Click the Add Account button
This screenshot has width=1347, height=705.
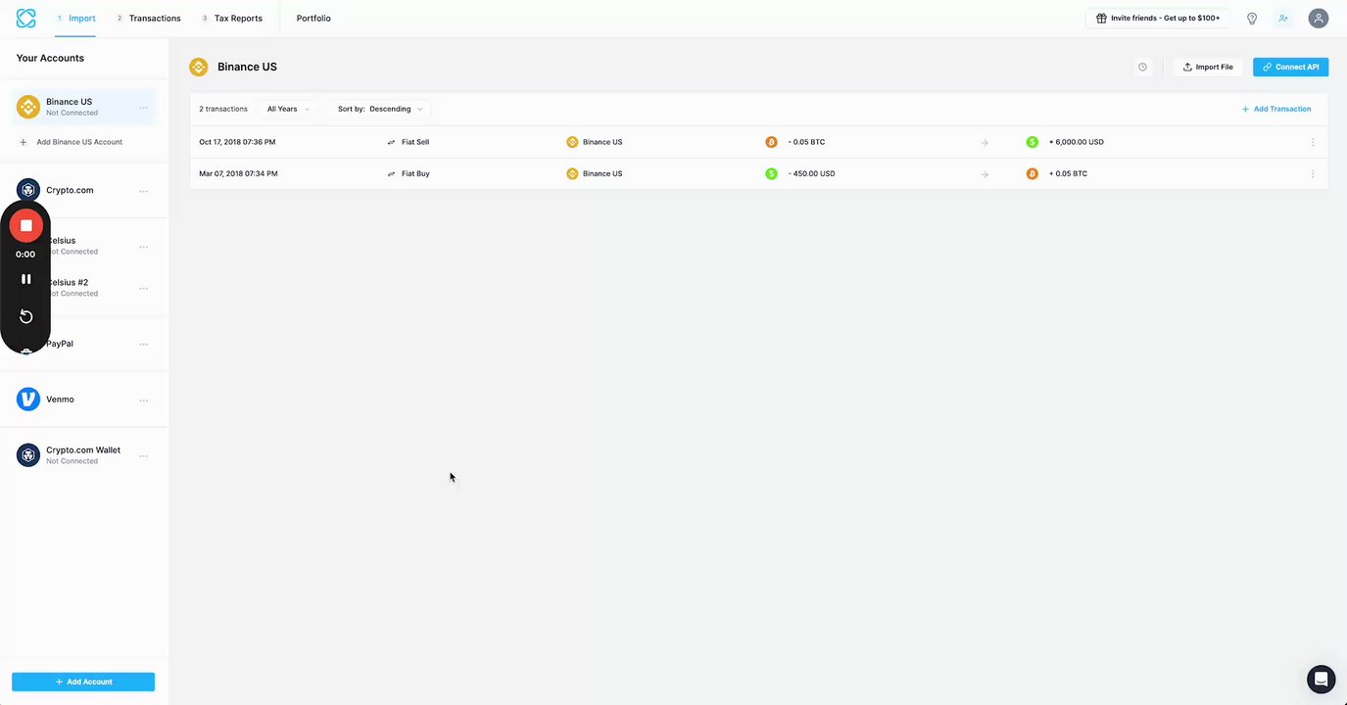[x=83, y=681]
